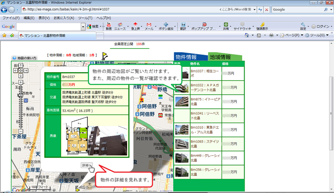Click the Favorites star icon
The image size is (334, 193).
[x=5, y=36]
